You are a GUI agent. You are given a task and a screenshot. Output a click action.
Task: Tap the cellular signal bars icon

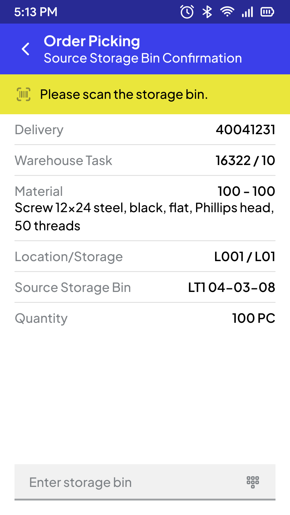pos(247,12)
